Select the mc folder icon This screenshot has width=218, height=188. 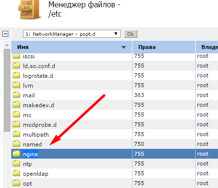coord(16,115)
